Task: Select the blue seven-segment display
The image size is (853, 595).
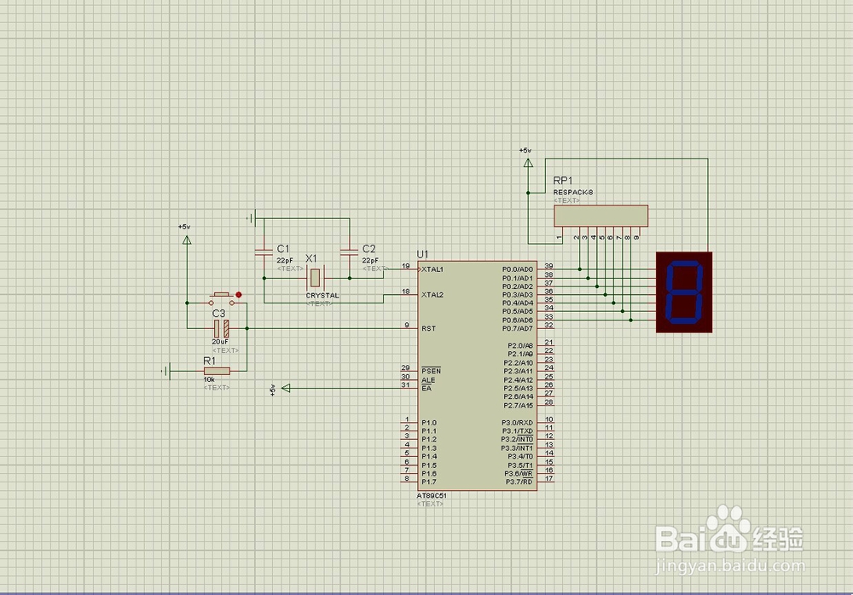Action: 684,292
